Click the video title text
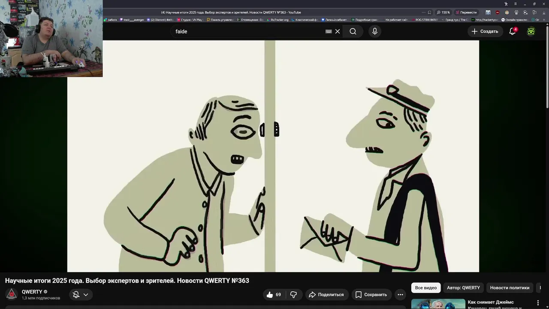The image size is (549, 309). [127, 281]
